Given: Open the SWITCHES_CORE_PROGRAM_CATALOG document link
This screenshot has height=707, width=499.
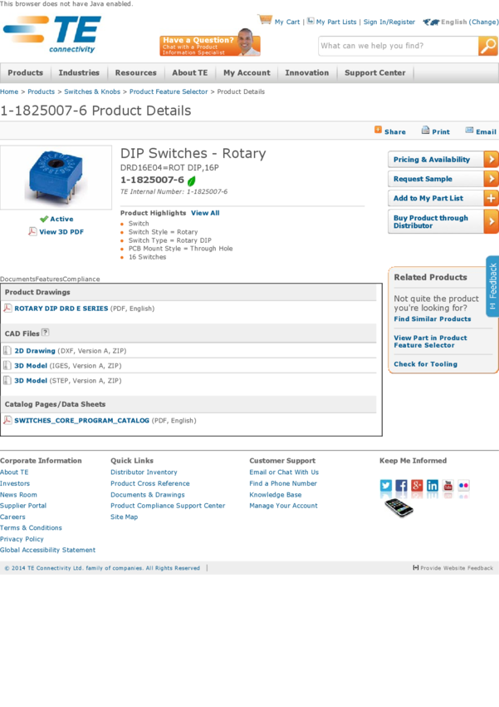Looking at the screenshot, I should point(82,420).
